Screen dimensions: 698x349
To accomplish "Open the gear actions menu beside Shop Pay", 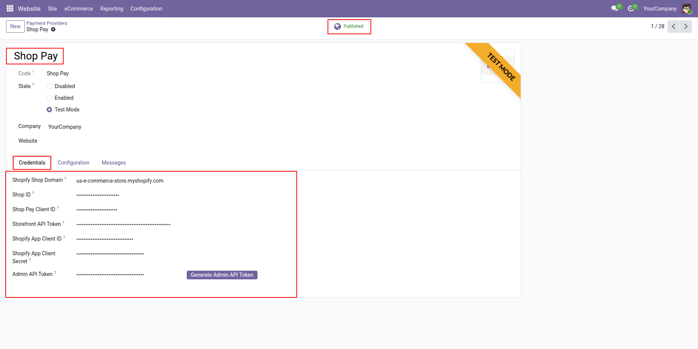I will 53,29.
